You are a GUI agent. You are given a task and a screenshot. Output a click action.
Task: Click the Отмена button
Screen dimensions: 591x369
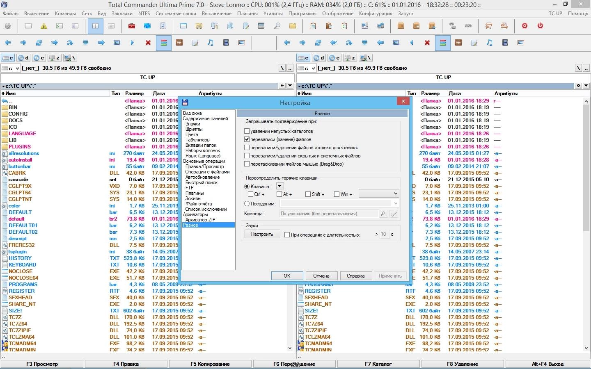[321, 276]
